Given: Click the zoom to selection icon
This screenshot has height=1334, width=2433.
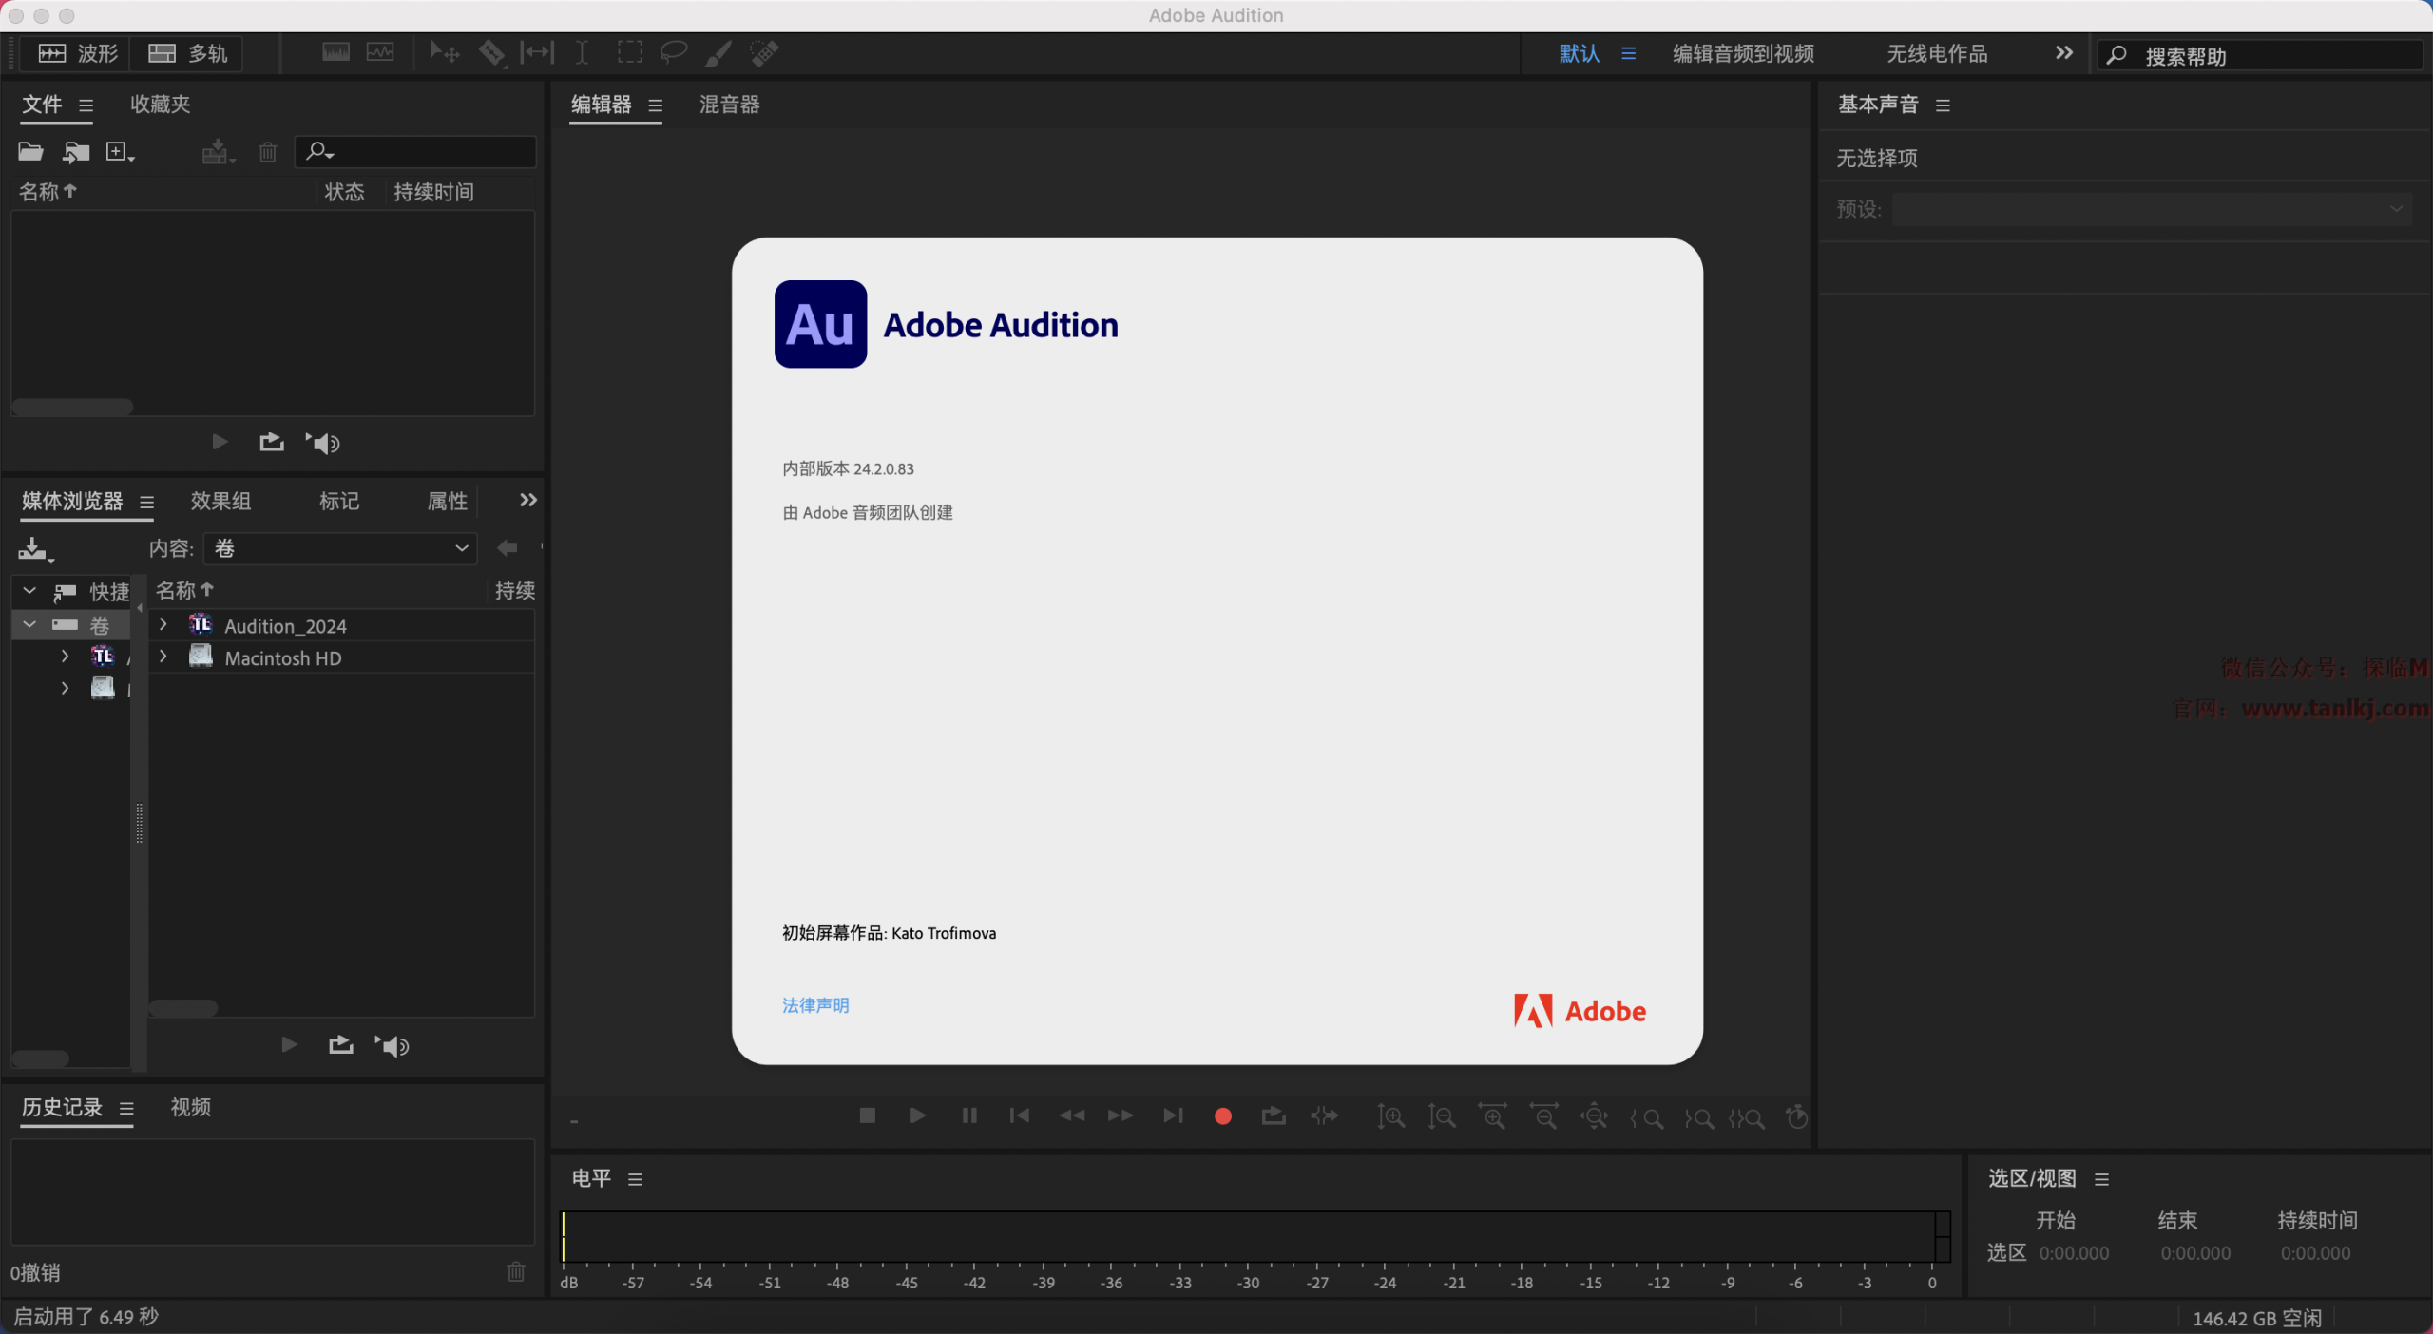Looking at the screenshot, I should (x=1747, y=1118).
